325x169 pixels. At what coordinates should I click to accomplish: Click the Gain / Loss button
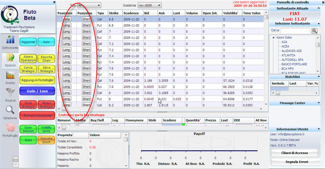pos(37,91)
